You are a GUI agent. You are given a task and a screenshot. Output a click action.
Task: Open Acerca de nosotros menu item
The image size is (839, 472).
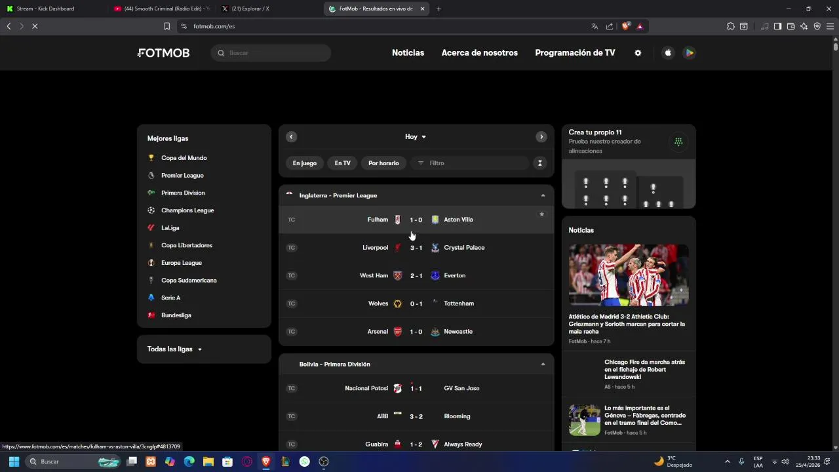480,53
